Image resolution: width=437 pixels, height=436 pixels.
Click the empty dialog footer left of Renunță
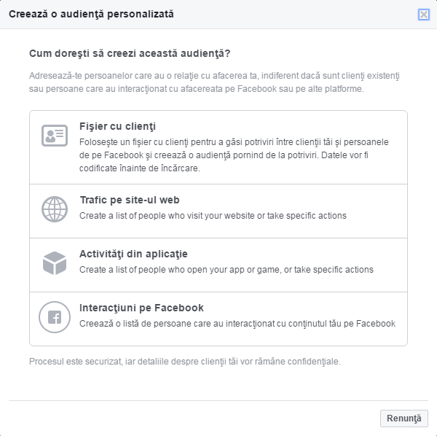[189, 419]
